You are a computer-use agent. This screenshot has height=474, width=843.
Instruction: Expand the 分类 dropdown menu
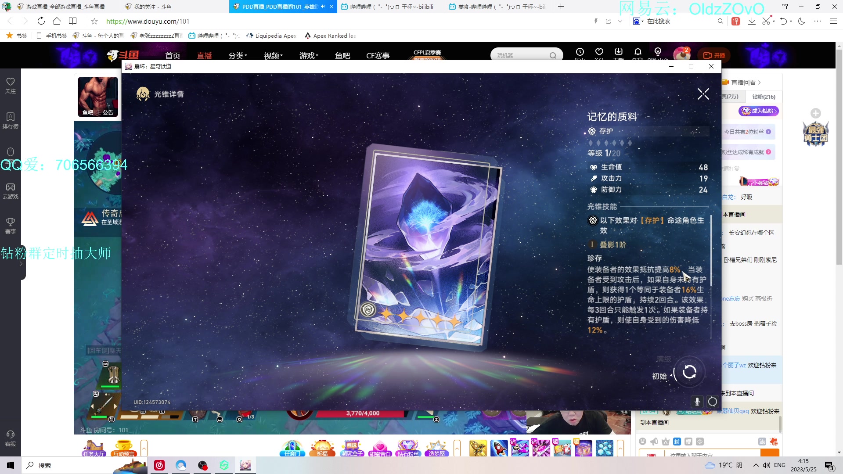[x=238, y=55]
